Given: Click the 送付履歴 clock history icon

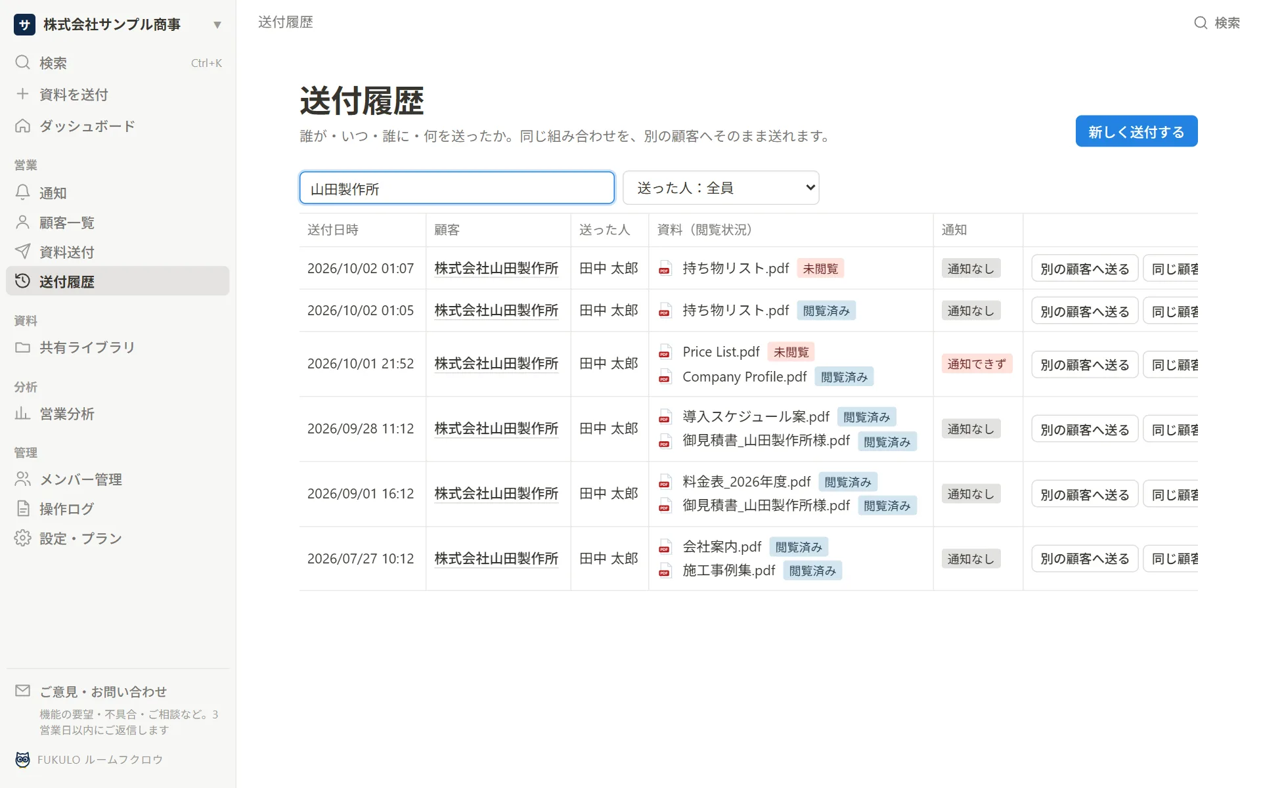Looking at the screenshot, I should point(23,281).
